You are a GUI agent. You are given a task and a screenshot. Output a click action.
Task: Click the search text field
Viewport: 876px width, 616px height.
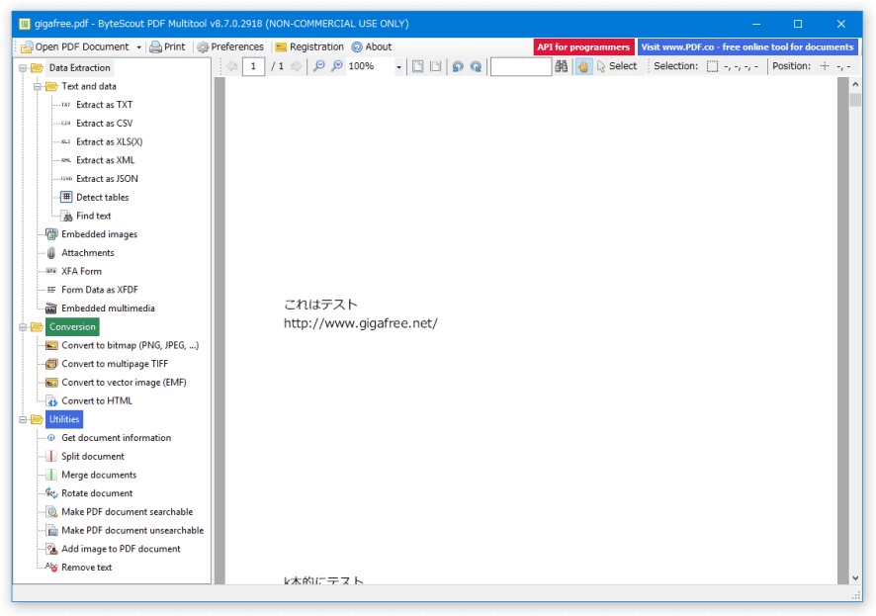(x=521, y=66)
